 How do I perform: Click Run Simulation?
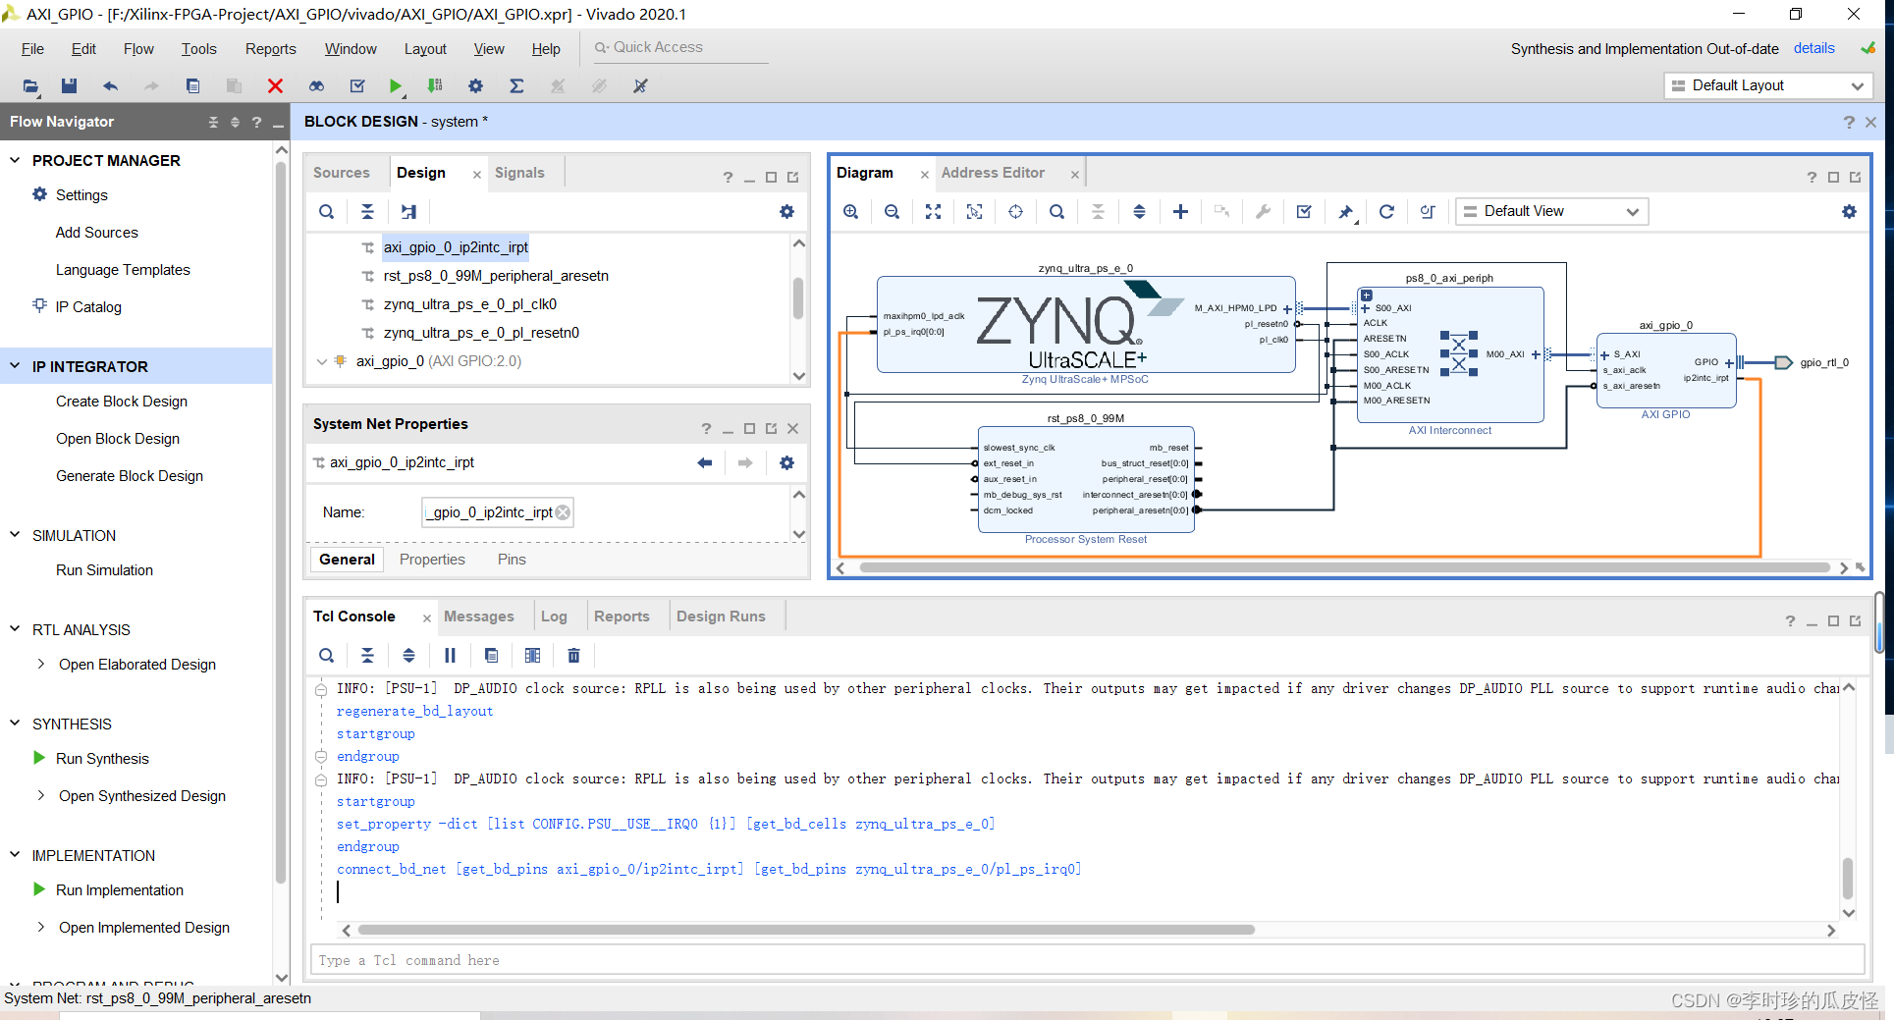coord(104,570)
